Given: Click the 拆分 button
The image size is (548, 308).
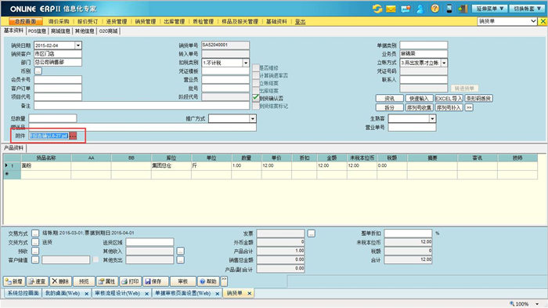Looking at the screenshot, I should click(x=389, y=107).
